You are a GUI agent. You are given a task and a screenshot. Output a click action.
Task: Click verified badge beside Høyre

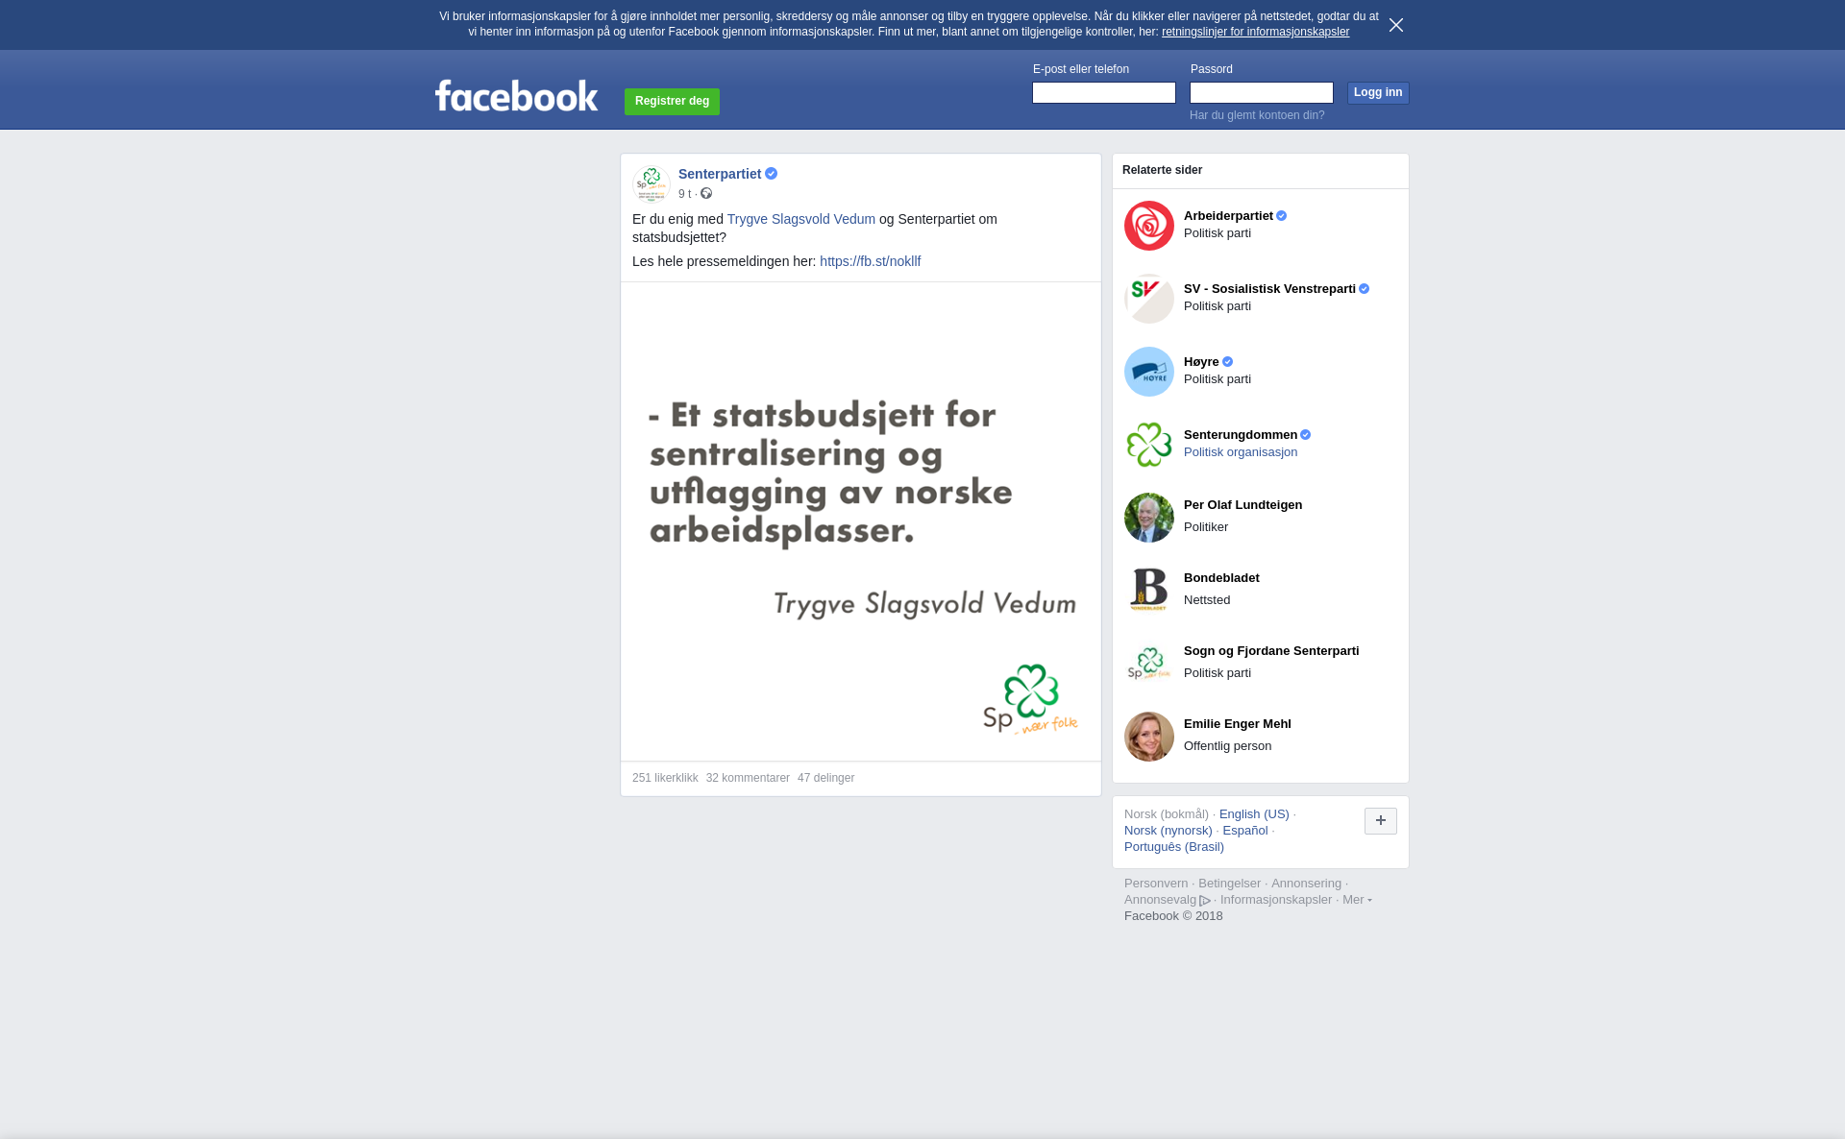pos(1227,362)
